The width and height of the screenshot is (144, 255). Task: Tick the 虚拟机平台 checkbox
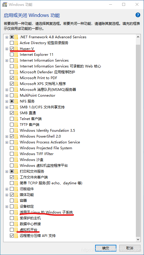pos(12,230)
